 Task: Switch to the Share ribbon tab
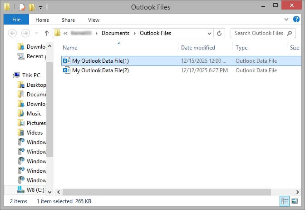pyautogui.click(x=68, y=20)
